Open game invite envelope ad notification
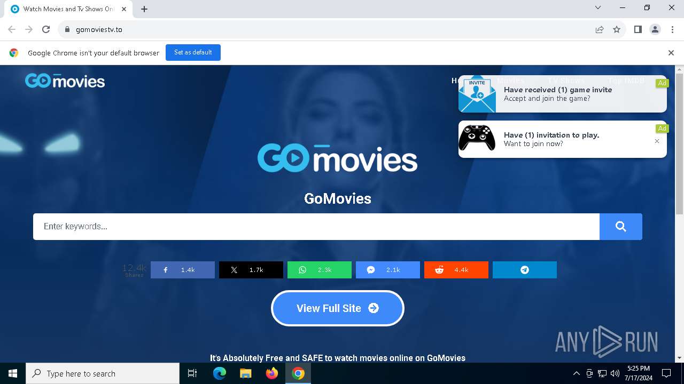 pyautogui.click(x=562, y=94)
